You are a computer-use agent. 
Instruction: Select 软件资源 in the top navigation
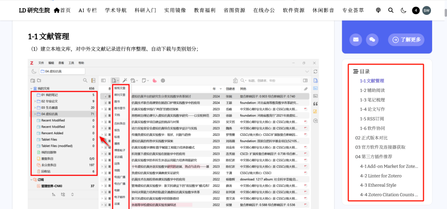(293, 10)
